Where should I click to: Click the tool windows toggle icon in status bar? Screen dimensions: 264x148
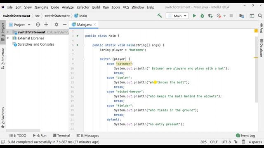pos(3,142)
